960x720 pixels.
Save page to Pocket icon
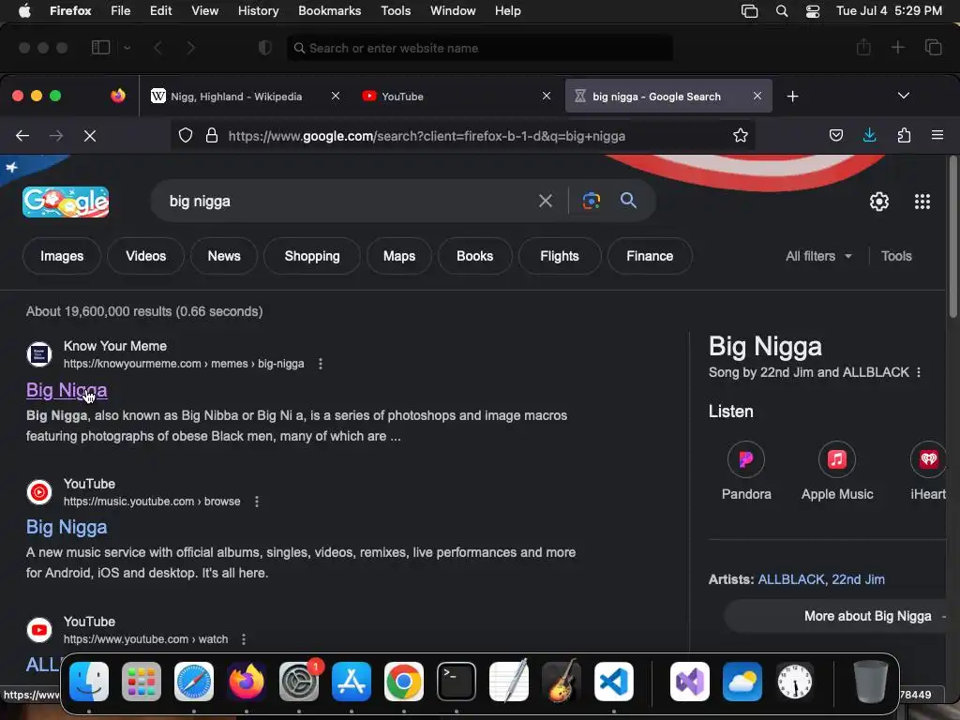pos(835,135)
